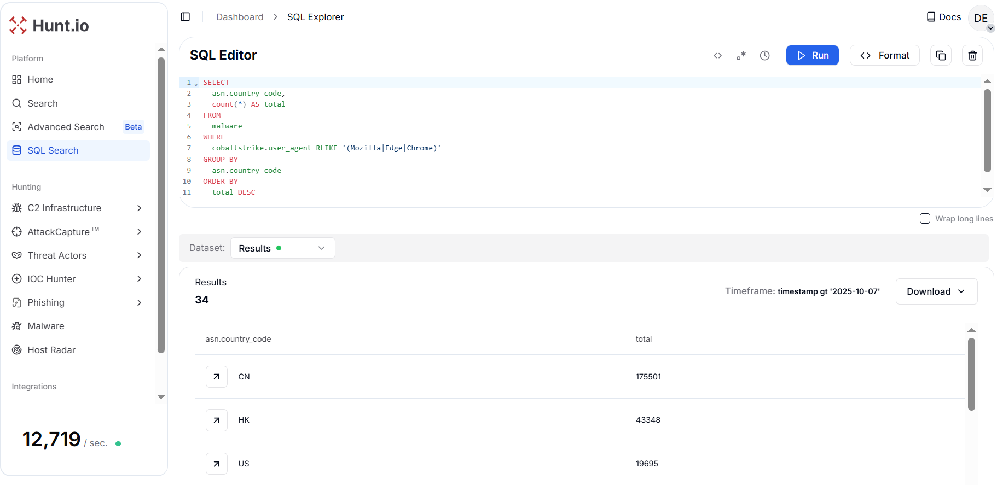Format the SQL query

pyautogui.click(x=885, y=55)
